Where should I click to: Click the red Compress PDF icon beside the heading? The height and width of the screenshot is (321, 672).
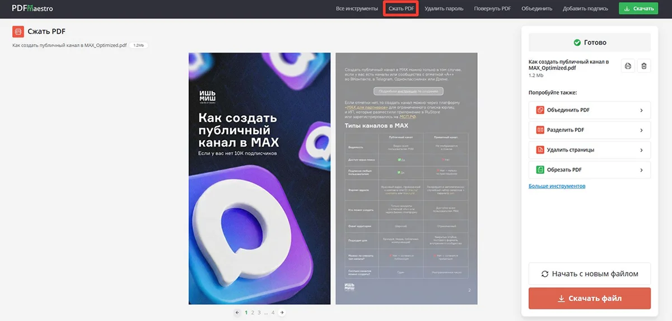[18, 32]
